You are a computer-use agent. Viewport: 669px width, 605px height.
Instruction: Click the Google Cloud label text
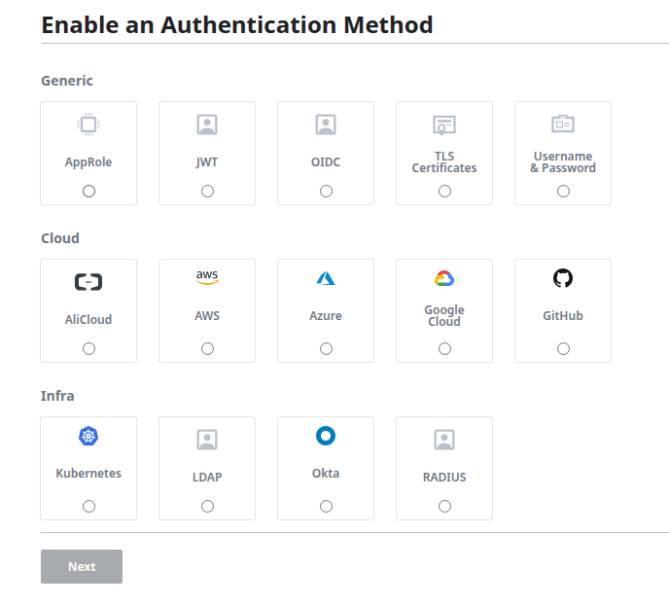pos(444,316)
